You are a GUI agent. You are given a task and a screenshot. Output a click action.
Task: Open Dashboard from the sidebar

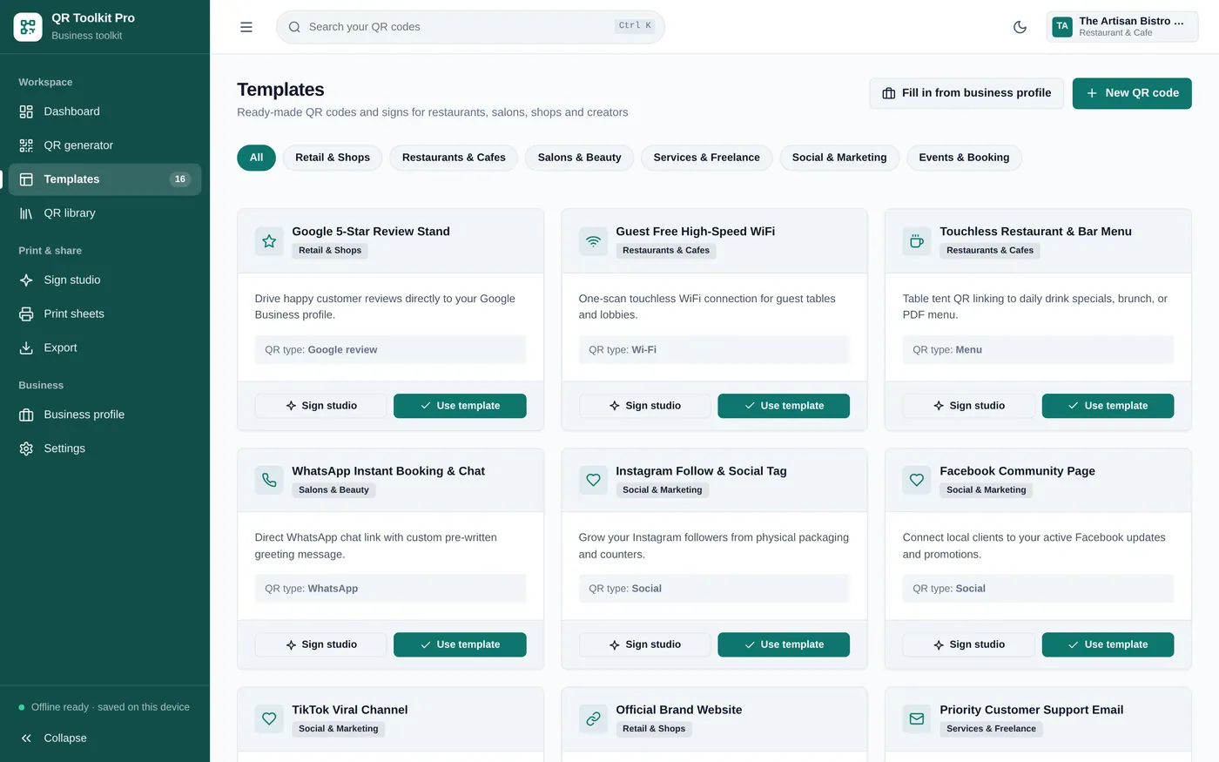click(x=104, y=111)
